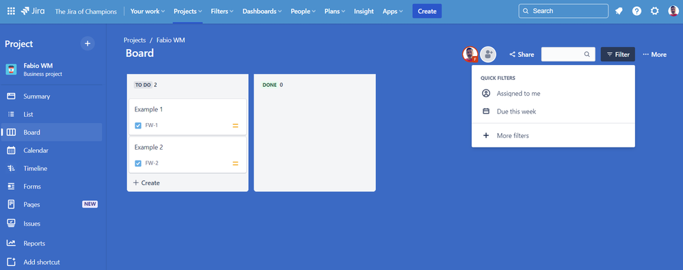Click the DONE column header
The height and width of the screenshot is (270, 683).
[x=269, y=85]
